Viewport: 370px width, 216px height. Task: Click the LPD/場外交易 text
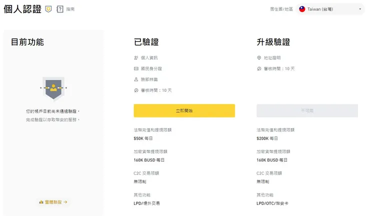[x=147, y=204]
